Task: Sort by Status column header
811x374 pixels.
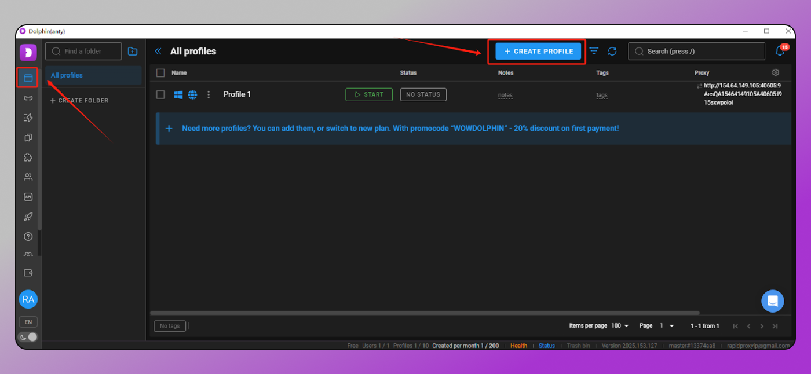Action: pyautogui.click(x=408, y=73)
